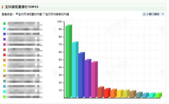Click the orange legend swatch
169x104 pixels.
click(5, 60)
